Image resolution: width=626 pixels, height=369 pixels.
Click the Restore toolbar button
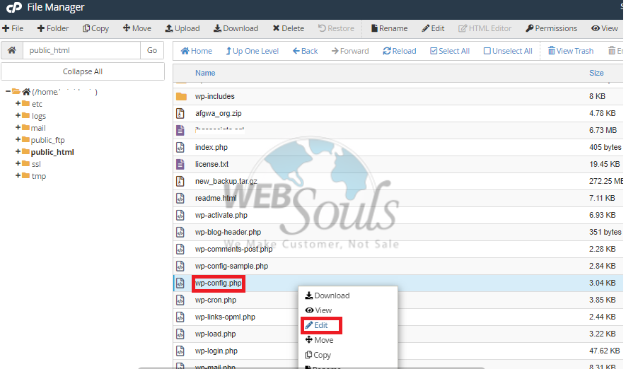336,28
